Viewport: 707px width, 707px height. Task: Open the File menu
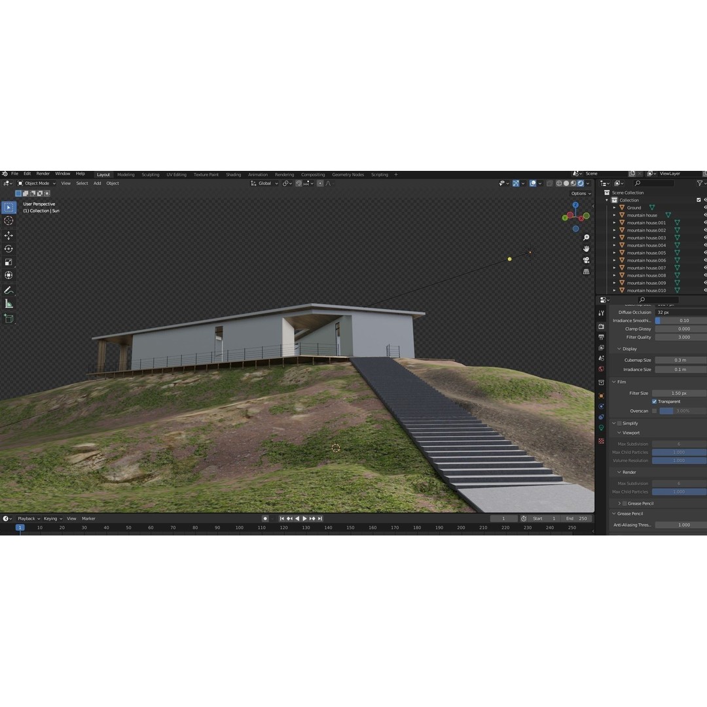(14, 173)
